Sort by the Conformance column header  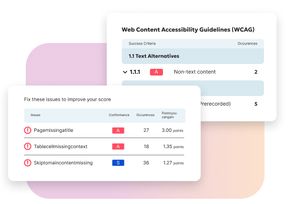118,115
